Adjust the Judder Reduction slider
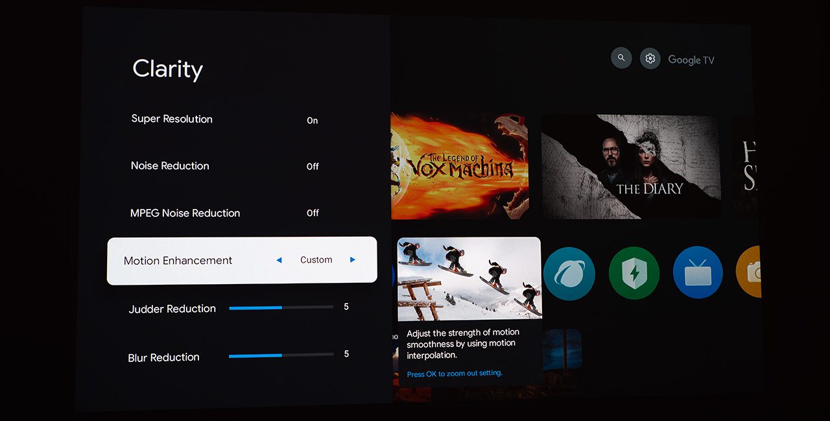830x421 pixels. 281,307
